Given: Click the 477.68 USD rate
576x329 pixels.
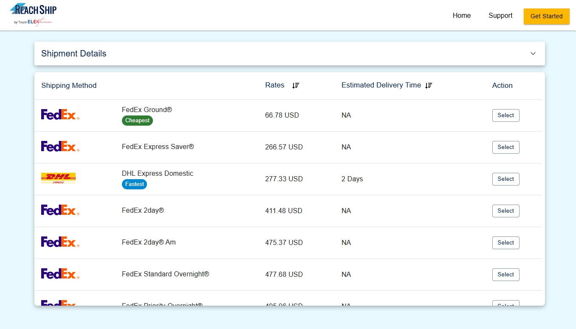Looking at the screenshot, I should coord(284,275).
